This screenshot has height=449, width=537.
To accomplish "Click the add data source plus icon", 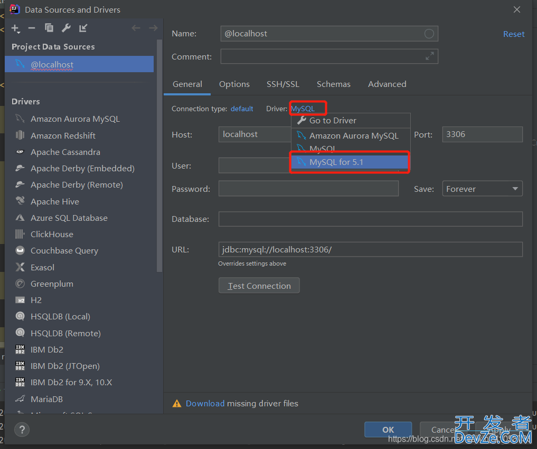I will click(x=16, y=28).
